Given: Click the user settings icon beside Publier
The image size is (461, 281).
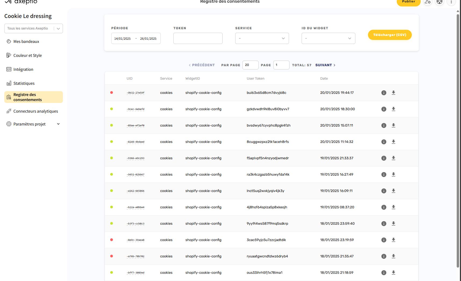Looking at the screenshot, I should point(428,2).
